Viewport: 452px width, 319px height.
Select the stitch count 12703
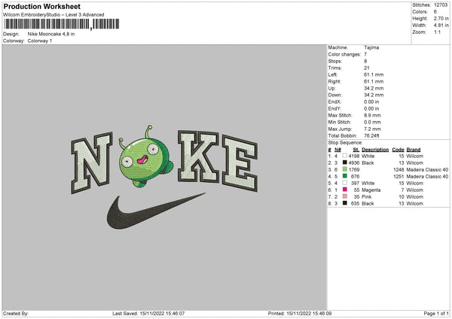[441, 5]
